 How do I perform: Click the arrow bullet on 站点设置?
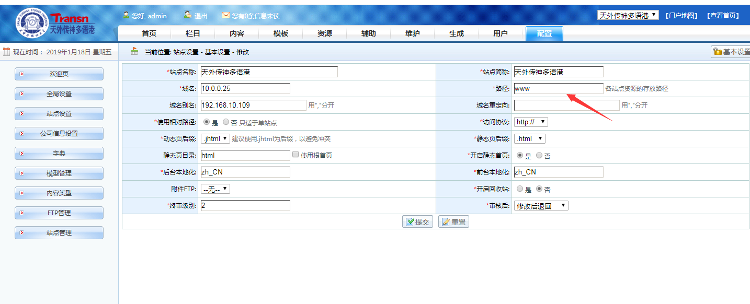[21, 114]
